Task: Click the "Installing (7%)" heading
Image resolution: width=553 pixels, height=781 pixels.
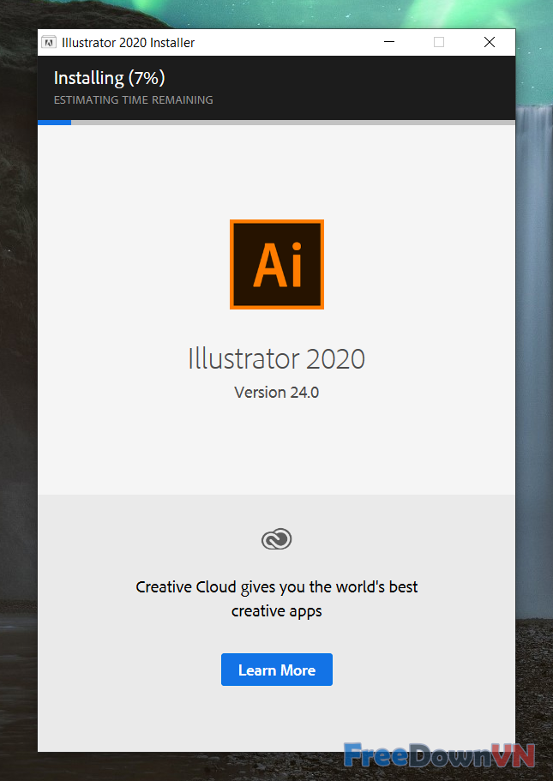Action: (109, 78)
